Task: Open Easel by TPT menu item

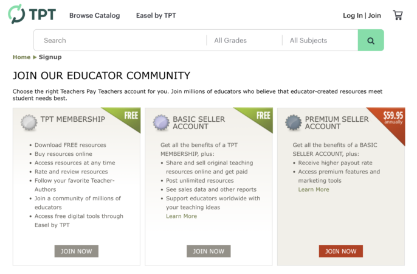Action: [x=156, y=15]
